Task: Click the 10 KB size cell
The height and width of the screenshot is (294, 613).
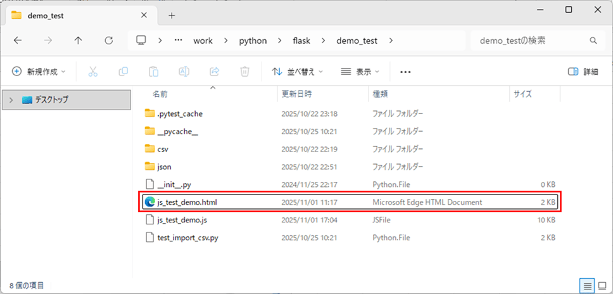Action: coord(546,220)
